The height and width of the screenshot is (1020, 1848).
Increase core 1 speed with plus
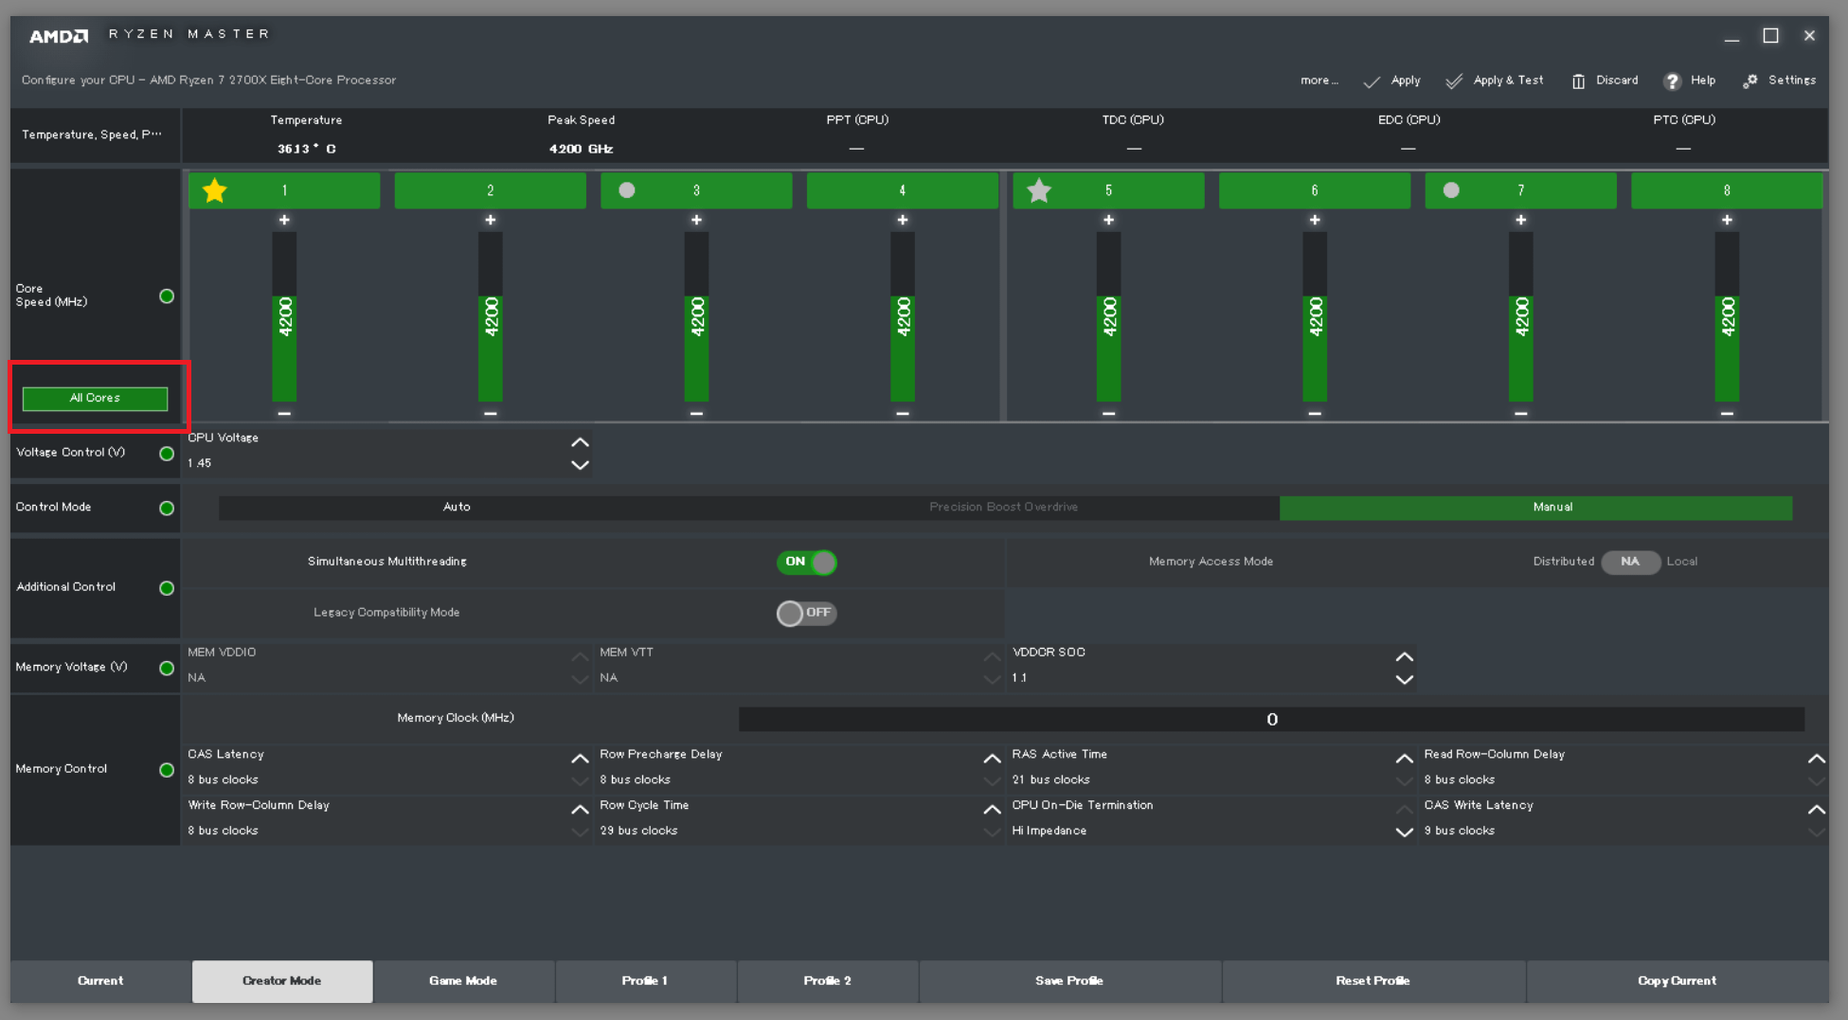click(x=284, y=220)
